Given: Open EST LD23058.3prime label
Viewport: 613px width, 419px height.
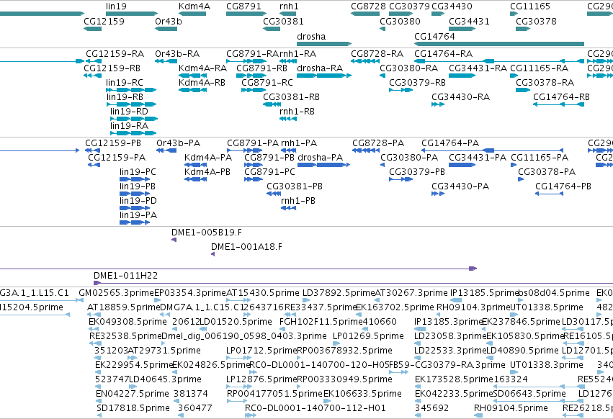Looking at the screenshot, I should click(x=450, y=336).
